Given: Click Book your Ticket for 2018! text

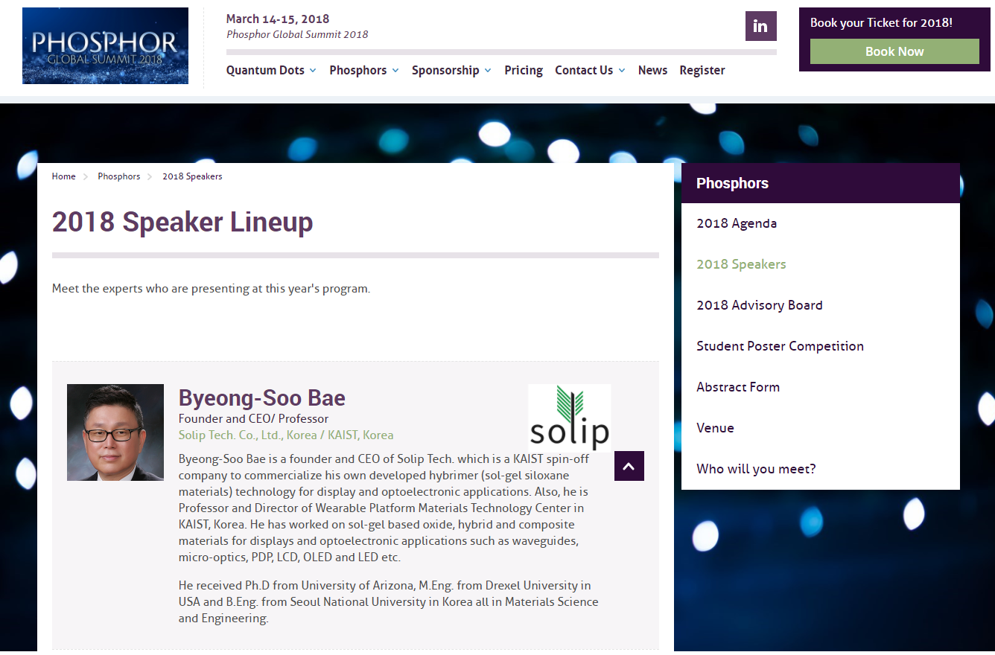Looking at the screenshot, I should [x=881, y=22].
